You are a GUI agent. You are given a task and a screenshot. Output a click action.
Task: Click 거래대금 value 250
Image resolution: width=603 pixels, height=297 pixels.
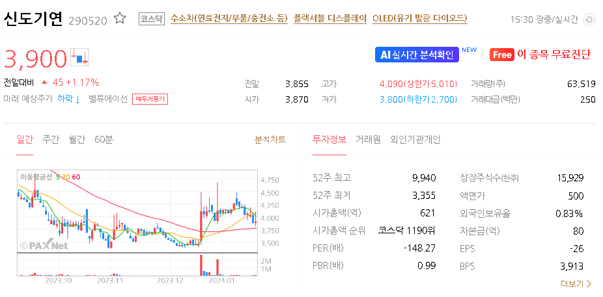pos(588,99)
